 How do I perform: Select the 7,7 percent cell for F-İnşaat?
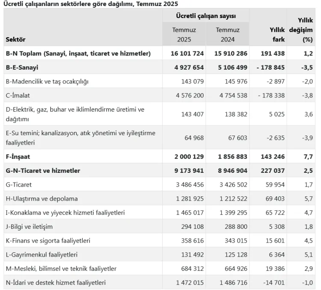(308, 157)
